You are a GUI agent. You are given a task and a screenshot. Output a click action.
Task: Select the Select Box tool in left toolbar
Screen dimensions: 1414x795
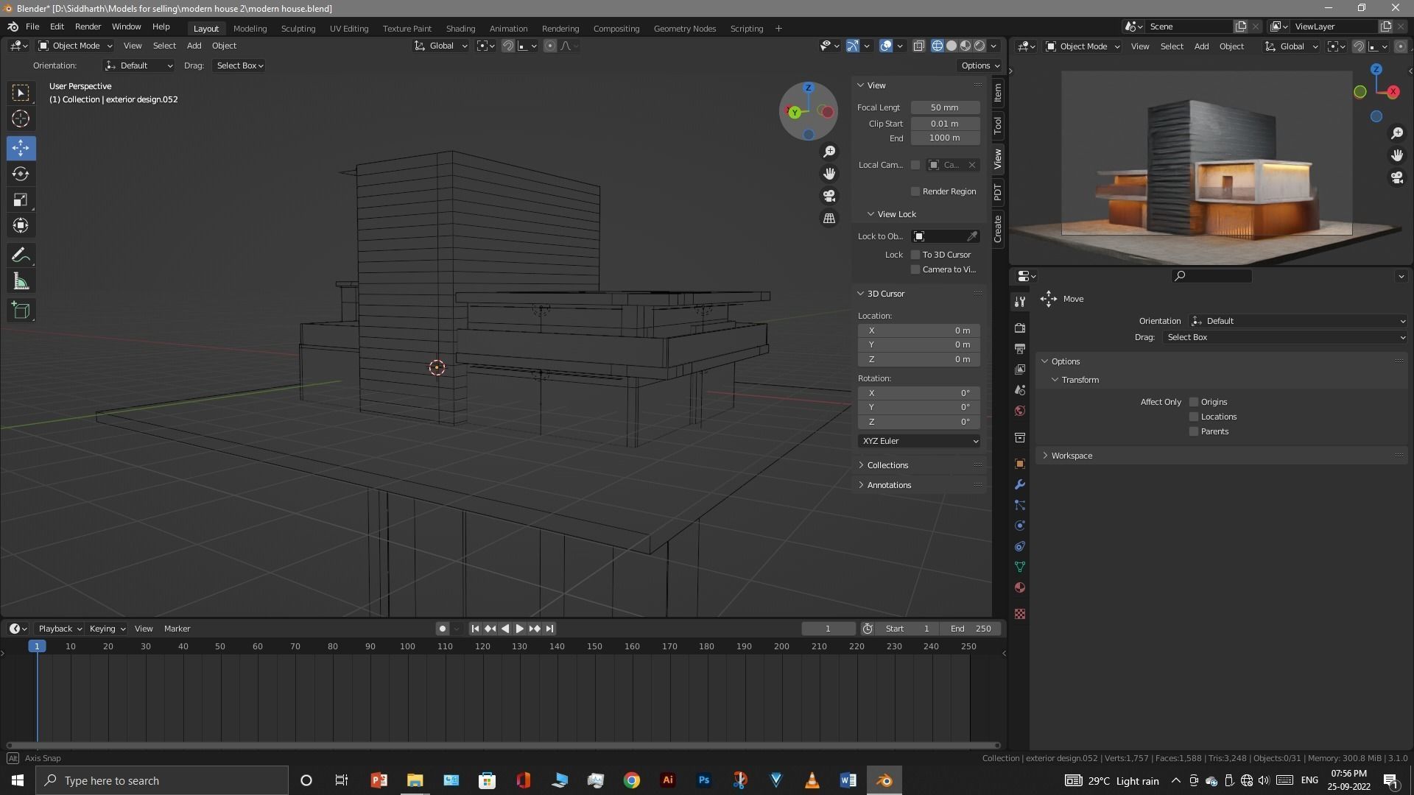coord(21,93)
